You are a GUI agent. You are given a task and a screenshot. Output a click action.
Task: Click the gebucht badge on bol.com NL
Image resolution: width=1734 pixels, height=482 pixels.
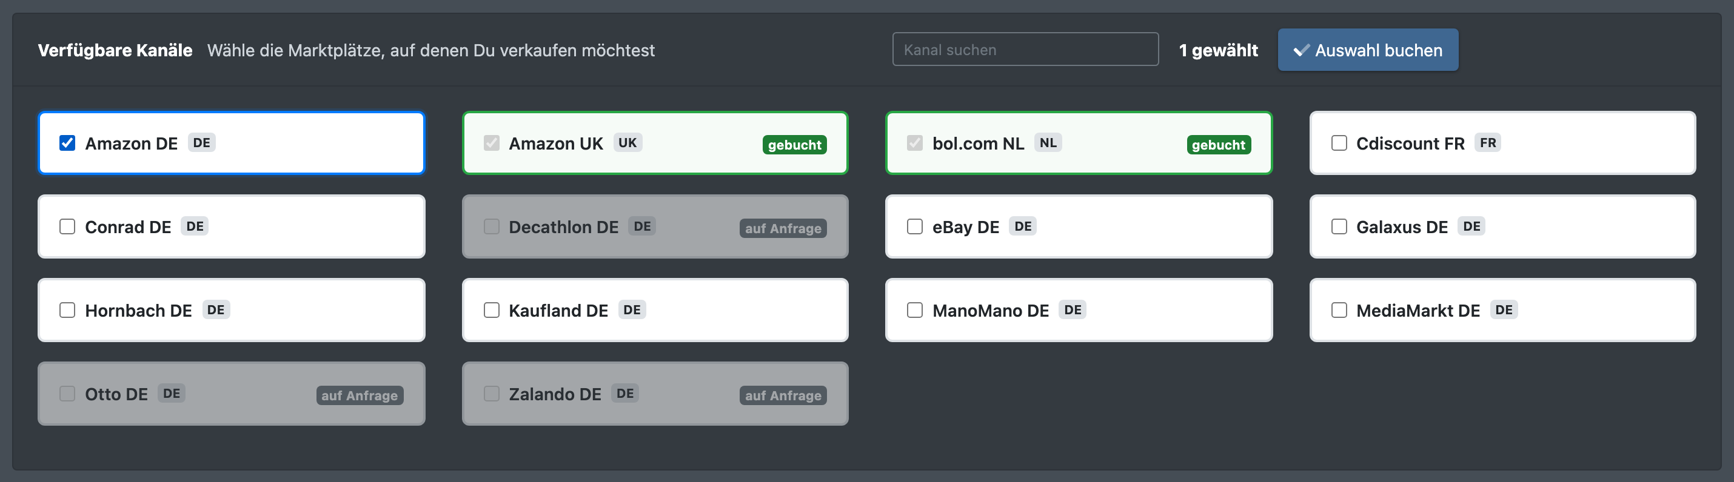pos(1219,145)
